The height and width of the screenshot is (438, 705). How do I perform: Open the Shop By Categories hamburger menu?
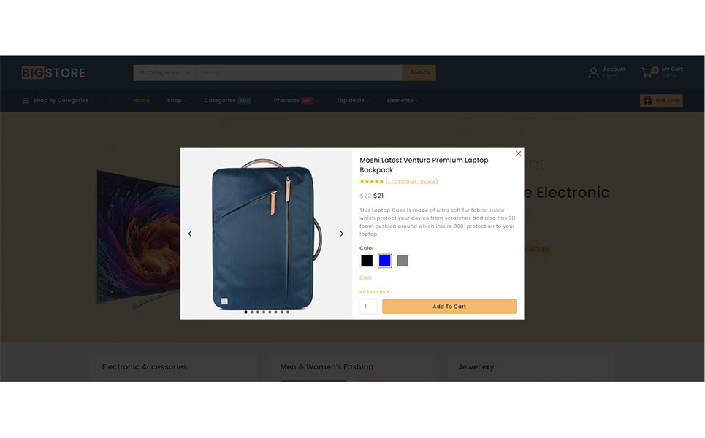(x=26, y=100)
